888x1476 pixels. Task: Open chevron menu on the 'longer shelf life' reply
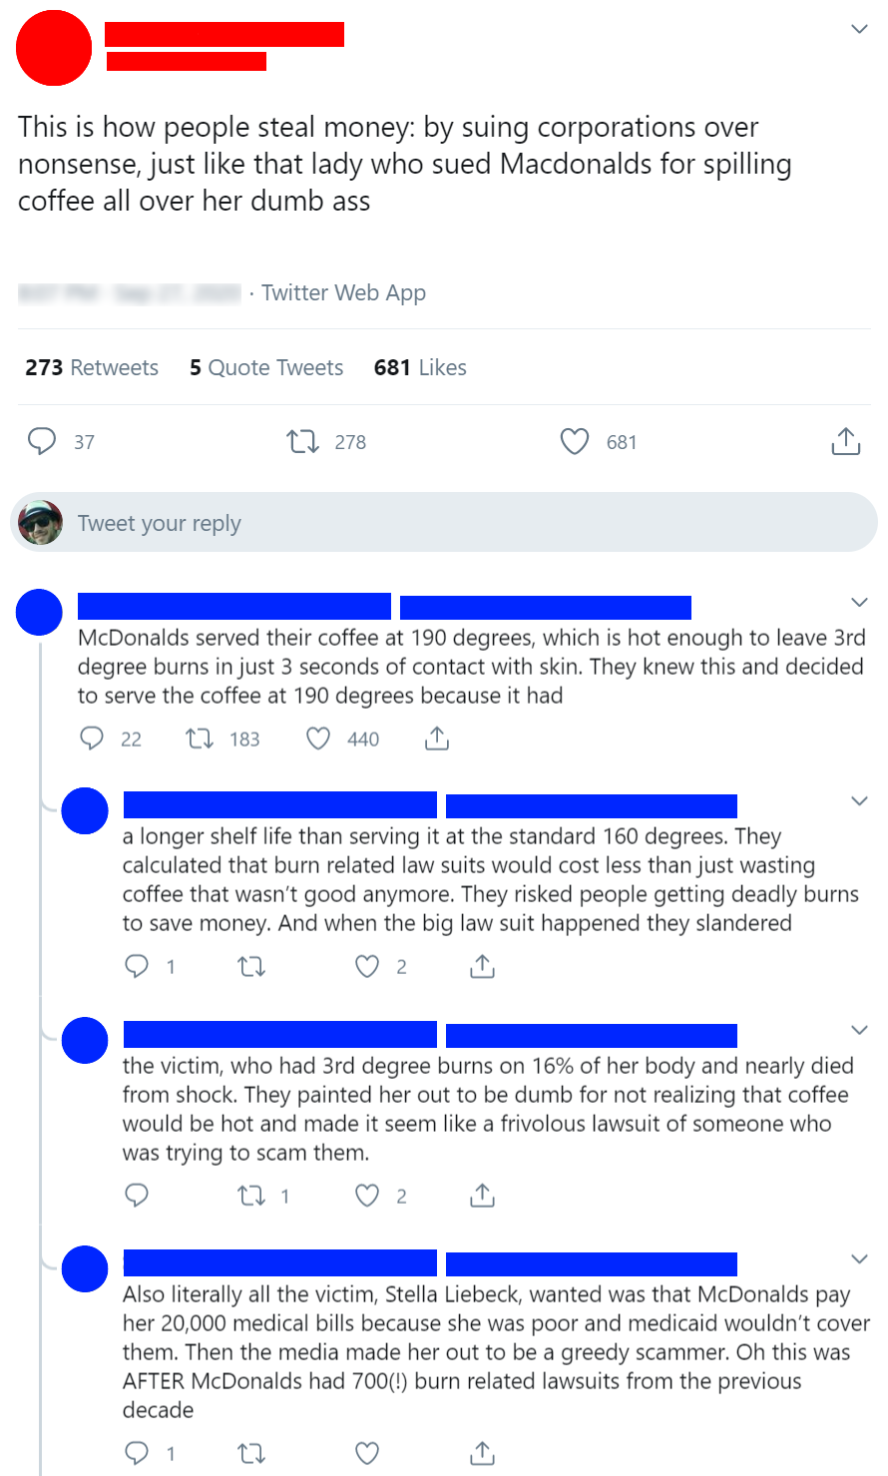click(859, 800)
